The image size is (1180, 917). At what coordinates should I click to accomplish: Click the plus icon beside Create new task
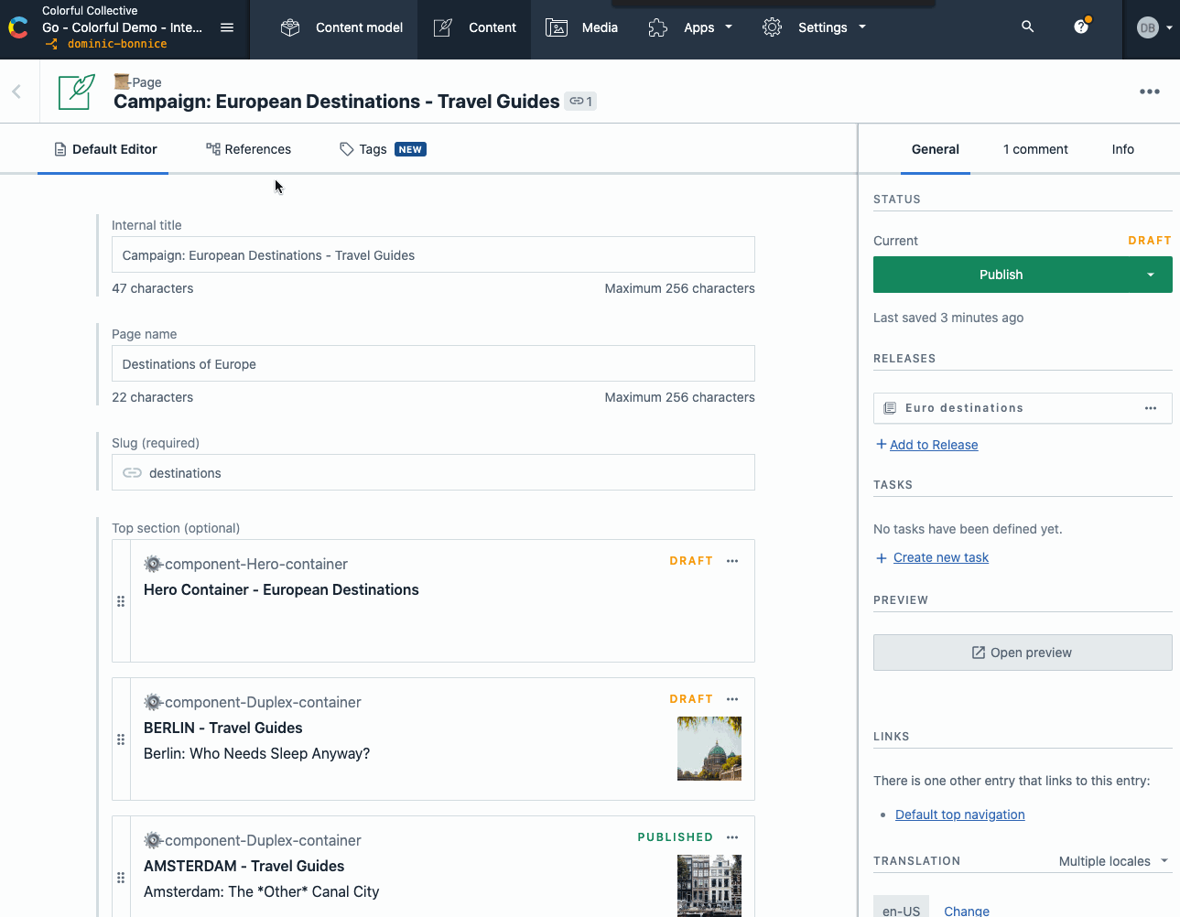point(882,558)
